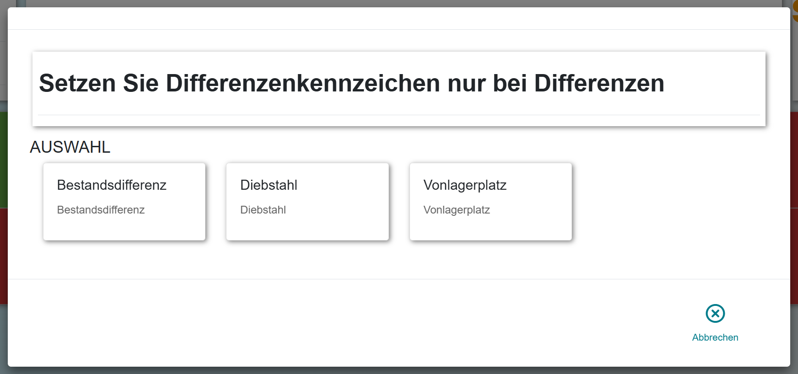Click the empty dialog header bar

398,18
